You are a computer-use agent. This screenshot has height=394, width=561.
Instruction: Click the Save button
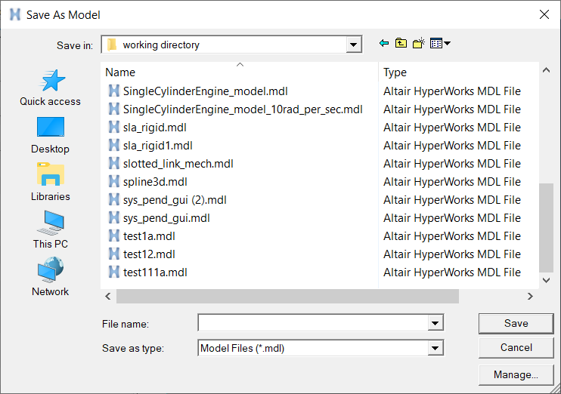[516, 323]
